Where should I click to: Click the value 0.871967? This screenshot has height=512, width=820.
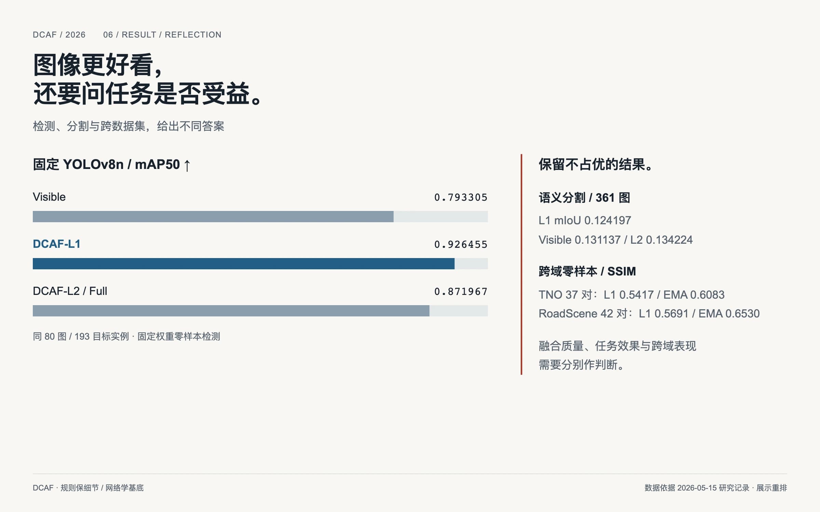[x=461, y=291]
